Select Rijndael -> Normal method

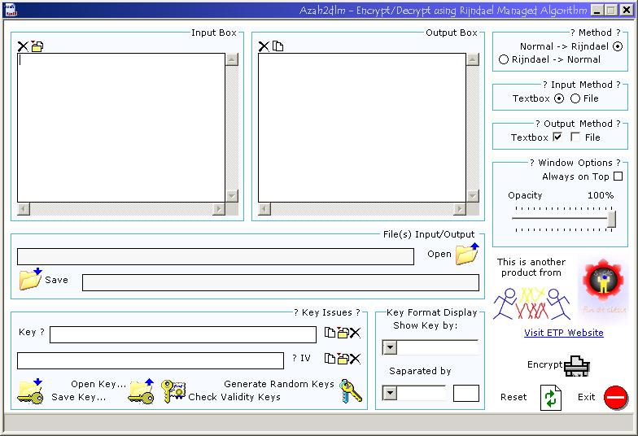(x=503, y=59)
